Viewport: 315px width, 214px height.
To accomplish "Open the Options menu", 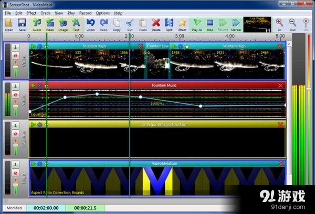I will (103, 13).
